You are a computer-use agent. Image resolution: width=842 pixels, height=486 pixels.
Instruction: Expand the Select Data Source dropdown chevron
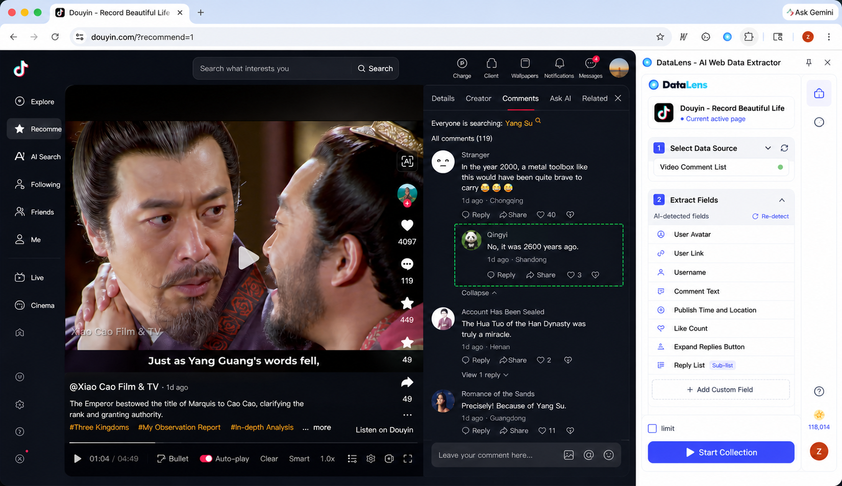point(768,148)
